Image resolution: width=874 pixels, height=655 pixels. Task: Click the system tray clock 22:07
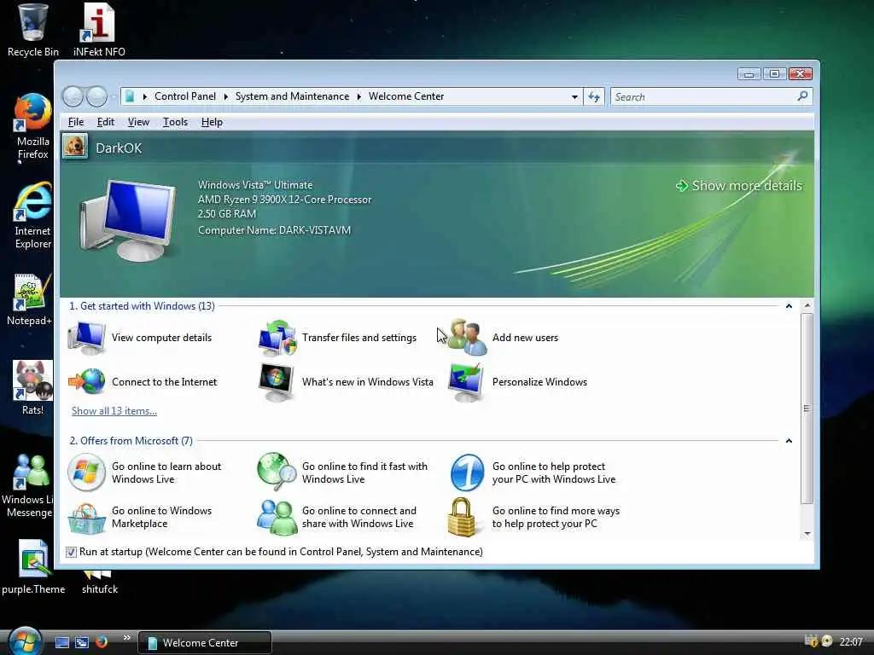coord(851,641)
